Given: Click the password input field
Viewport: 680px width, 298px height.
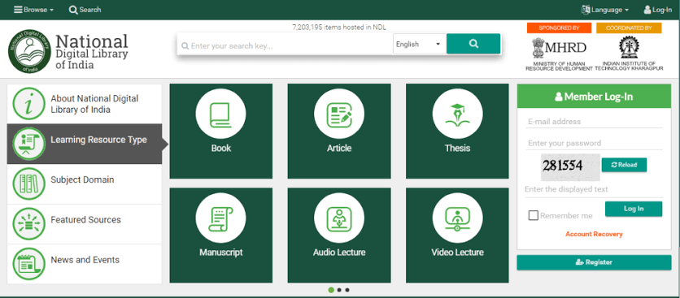Looking at the screenshot, I should (x=594, y=144).
